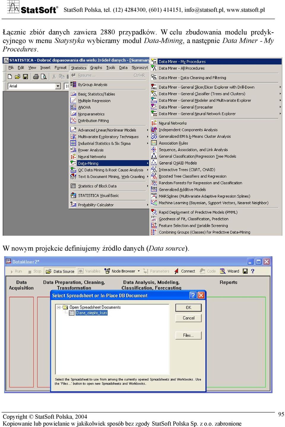The image size is (285, 427).
Task: Choose Interactive Trees (C&RT, CHAID)
Action: (x=216, y=169)
